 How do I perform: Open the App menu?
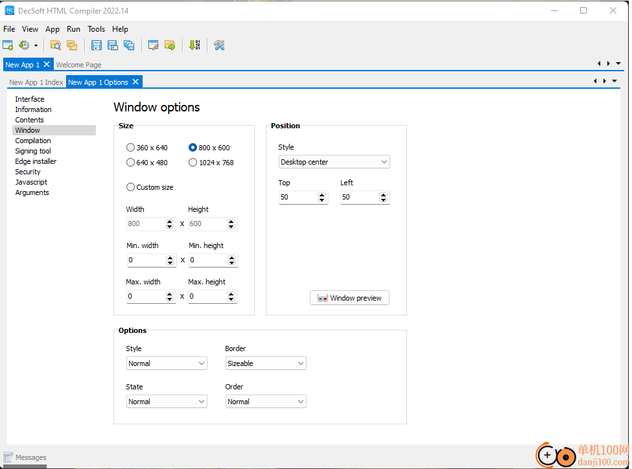(53, 29)
